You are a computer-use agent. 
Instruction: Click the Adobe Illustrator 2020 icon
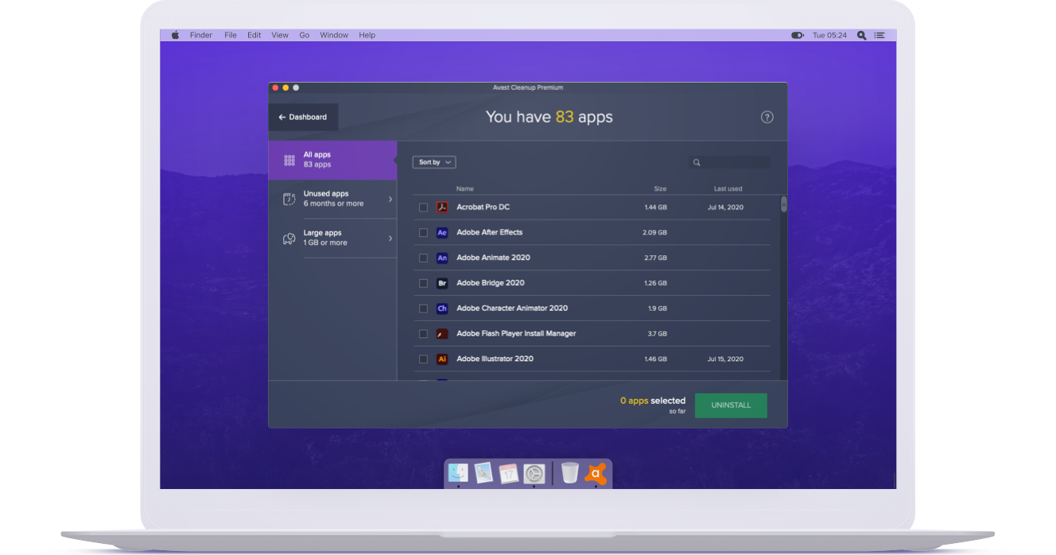point(442,359)
